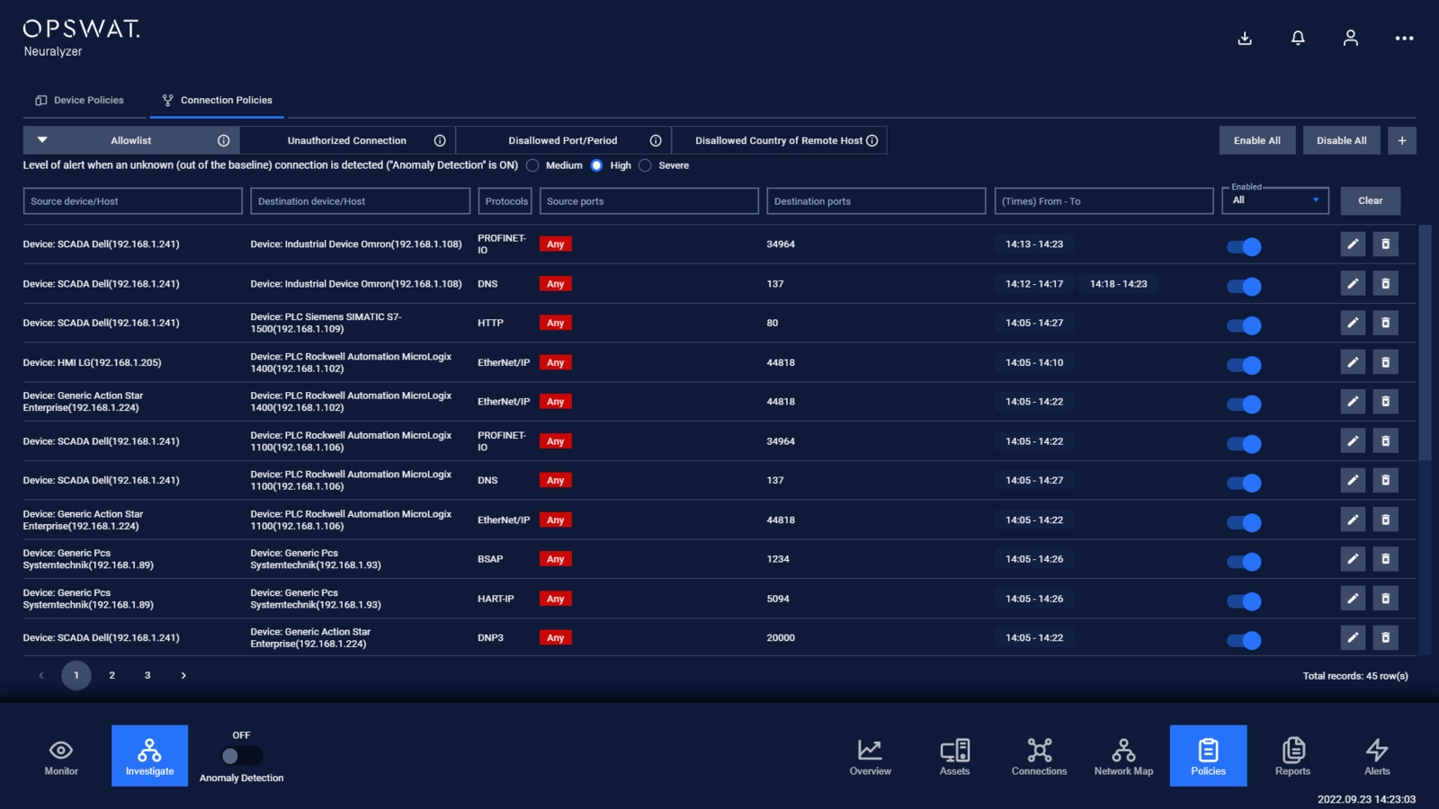Click the Clear filters button
The height and width of the screenshot is (809, 1439).
tap(1370, 200)
